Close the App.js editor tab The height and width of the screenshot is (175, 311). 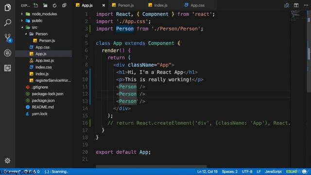coord(104,5)
